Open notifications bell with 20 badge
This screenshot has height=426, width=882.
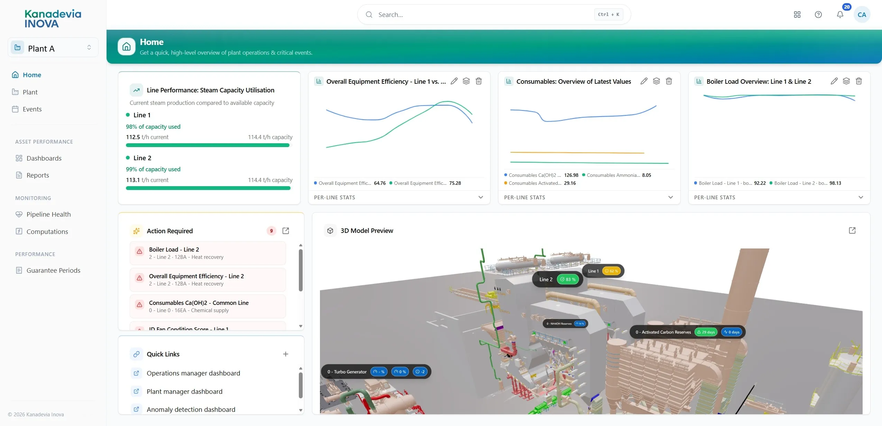[x=840, y=15]
